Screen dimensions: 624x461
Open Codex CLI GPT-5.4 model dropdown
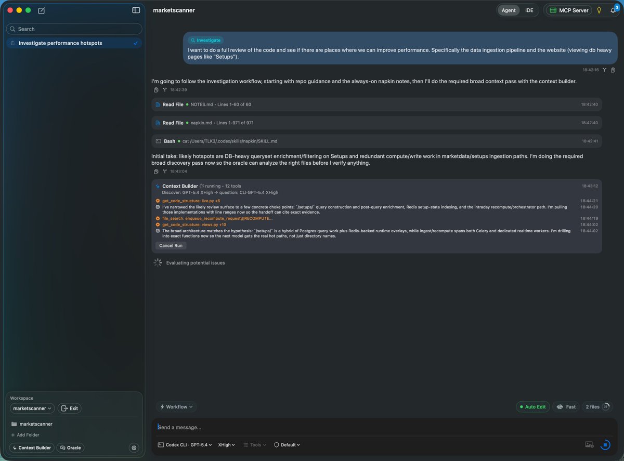coord(185,445)
